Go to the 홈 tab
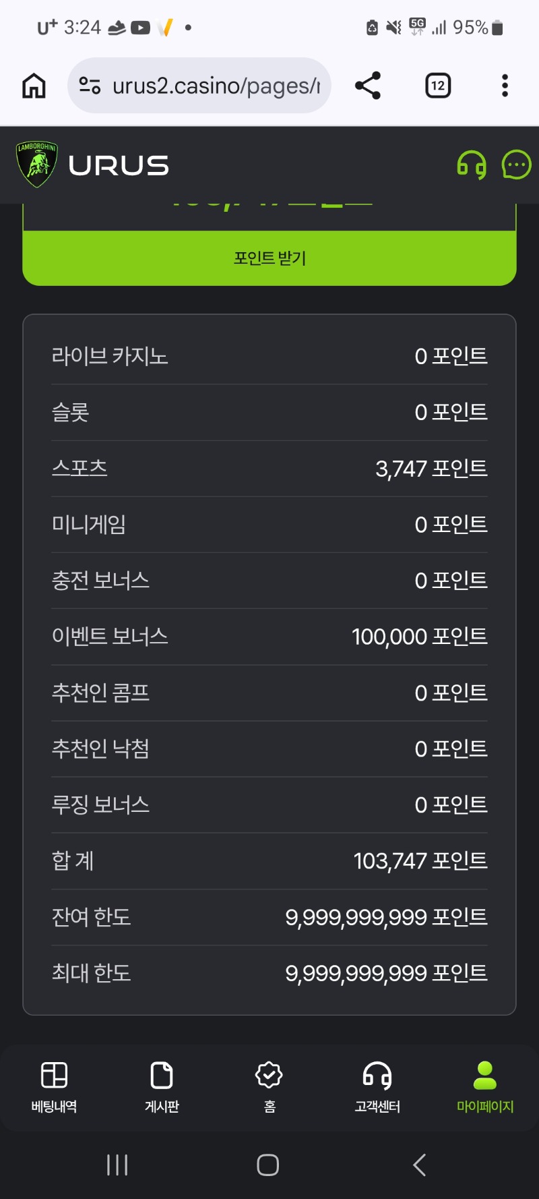 pos(269,1087)
